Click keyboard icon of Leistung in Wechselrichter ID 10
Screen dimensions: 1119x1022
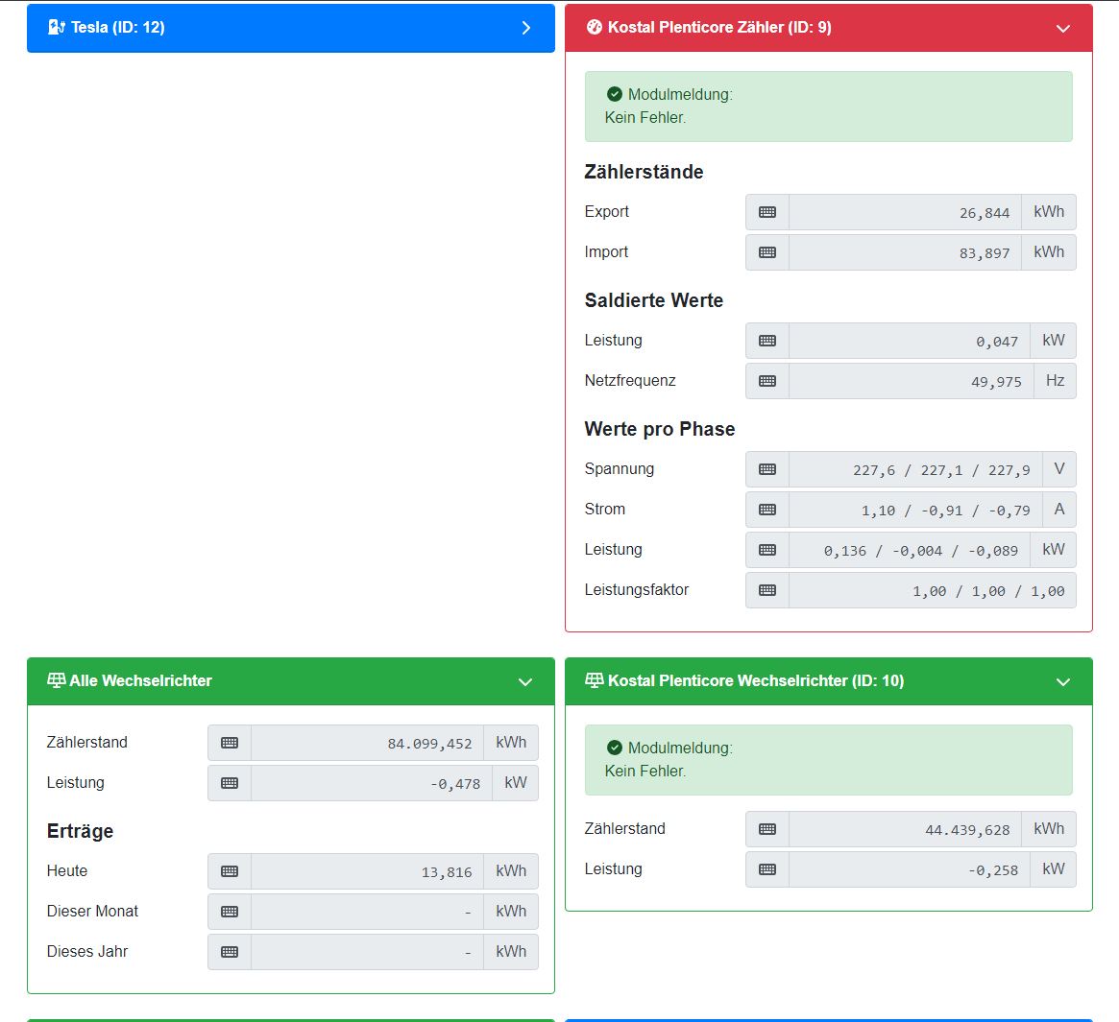click(x=767, y=869)
